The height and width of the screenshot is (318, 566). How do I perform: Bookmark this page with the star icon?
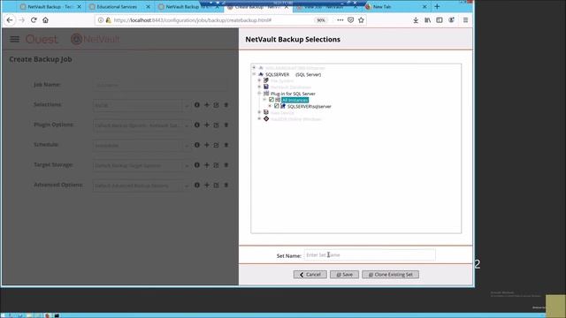(x=361, y=20)
